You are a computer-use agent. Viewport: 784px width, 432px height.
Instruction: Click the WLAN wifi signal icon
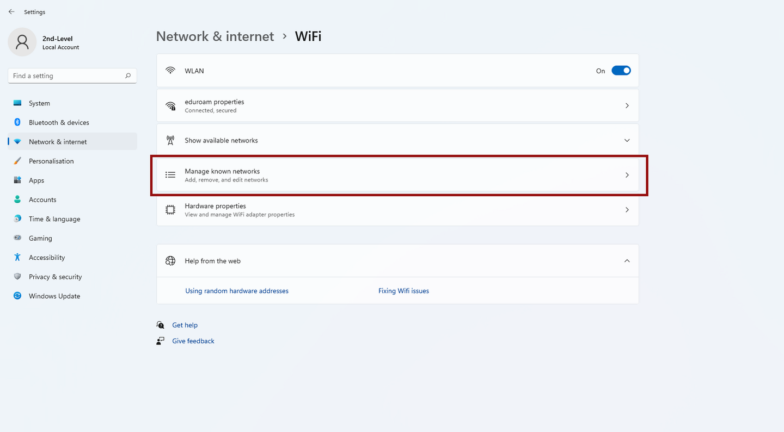[170, 71]
